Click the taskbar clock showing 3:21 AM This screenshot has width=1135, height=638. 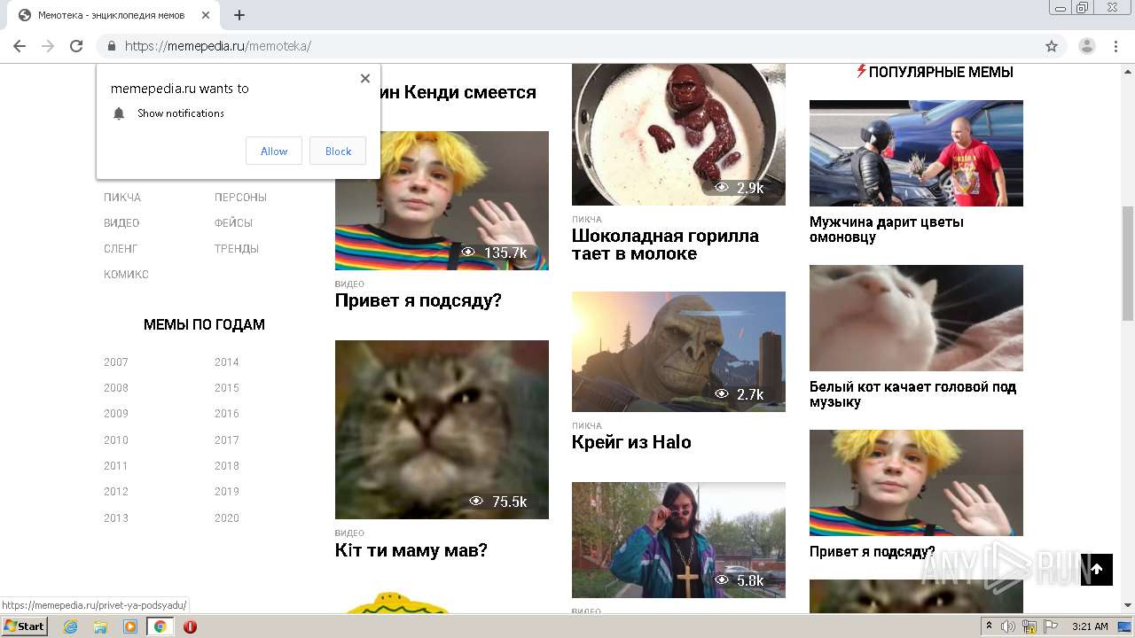[1090, 626]
